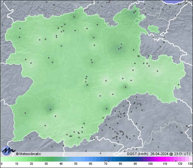Click the 30 label on the legend scale

point(46,164)
